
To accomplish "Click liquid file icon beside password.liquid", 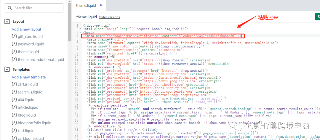I will 14,44.
